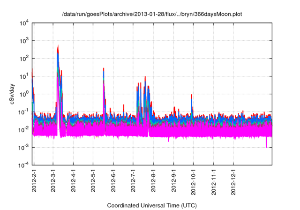300x210 pixels.
Task: Select the 2012-6-1 date tick label
Action: pos(114,180)
